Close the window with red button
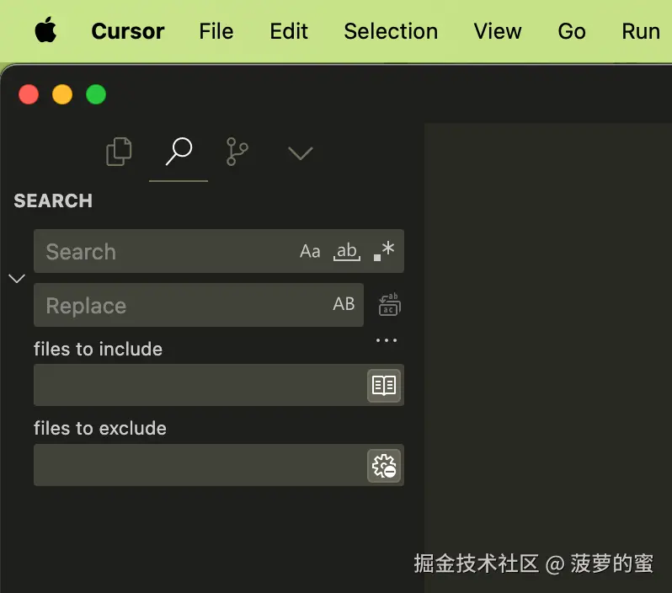 29,94
